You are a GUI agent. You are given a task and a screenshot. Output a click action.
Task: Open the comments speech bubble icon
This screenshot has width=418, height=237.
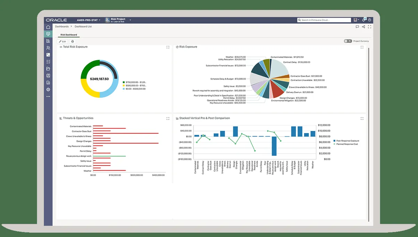[357, 26]
